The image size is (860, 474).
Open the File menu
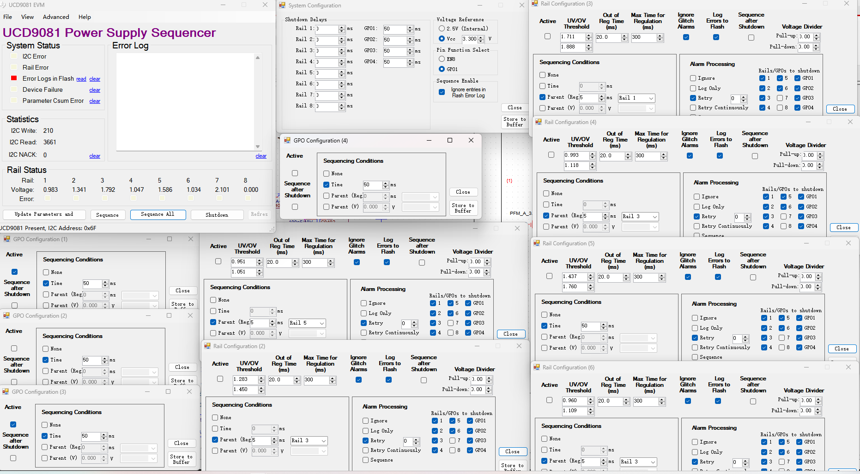click(8, 17)
